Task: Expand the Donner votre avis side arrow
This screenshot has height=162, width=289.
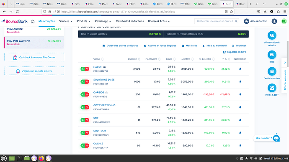Action: pos(285,63)
